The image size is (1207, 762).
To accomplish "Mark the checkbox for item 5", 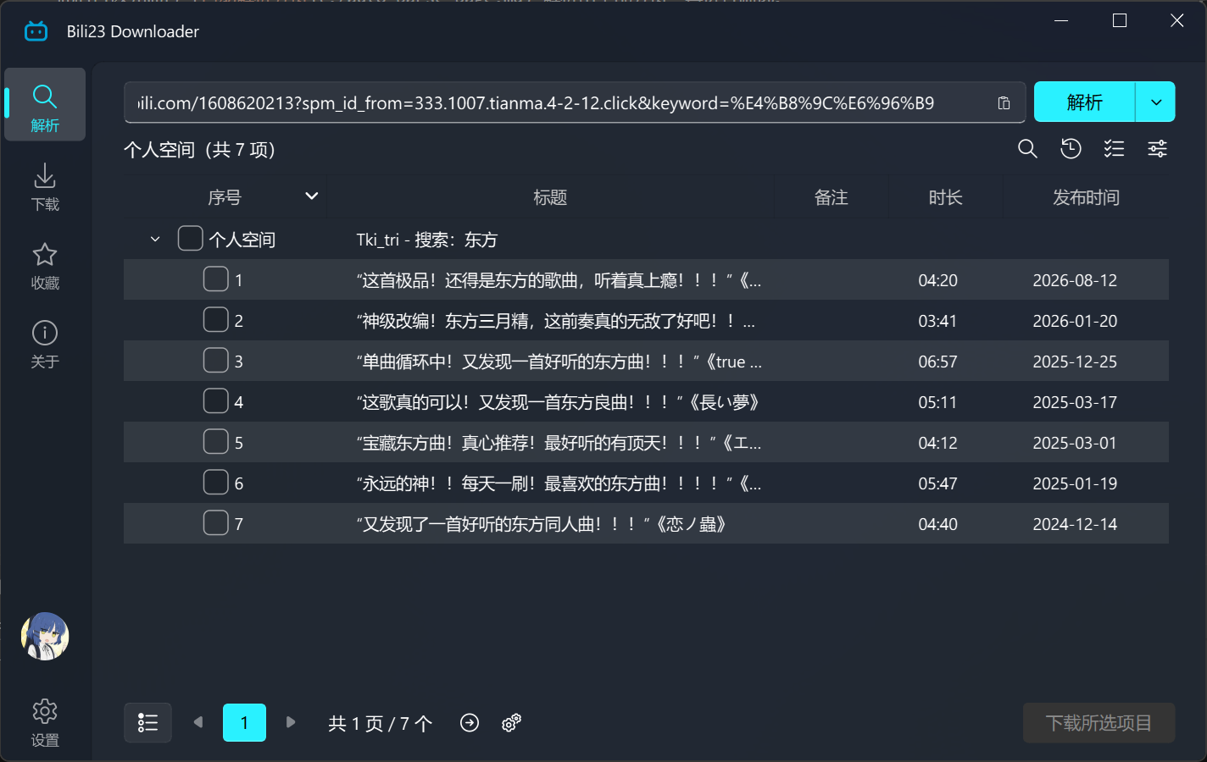I will pos(216,442).
